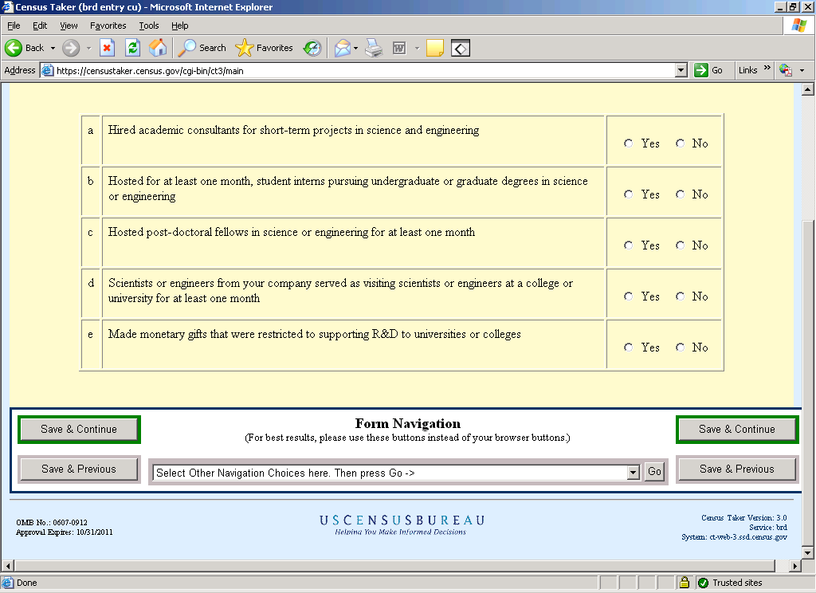Click the vertical scrollbar down arrow
The height and width of the screenshot is (593, 816).
click(x=806, y=552)
